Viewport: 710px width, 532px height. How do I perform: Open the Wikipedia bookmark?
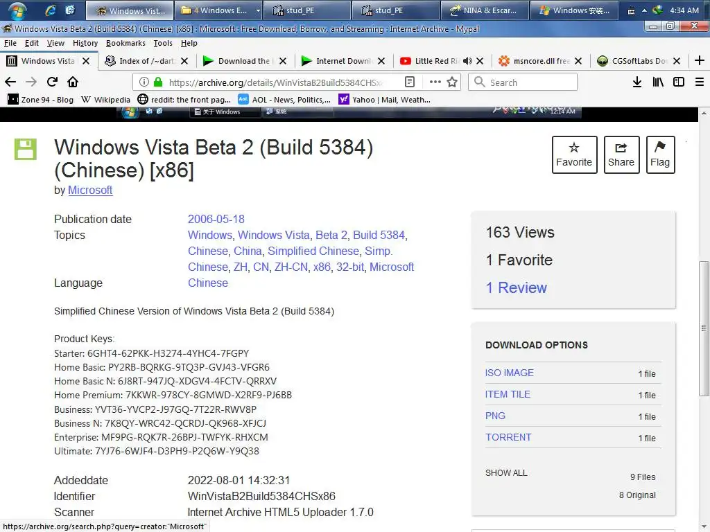click(x=106, y=100)
